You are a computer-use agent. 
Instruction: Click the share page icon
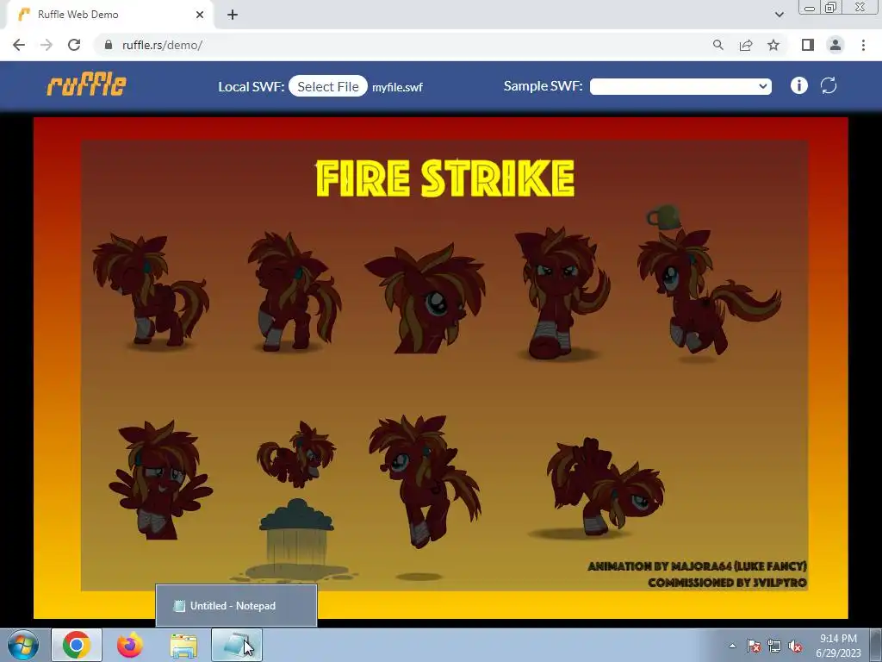[746, 45]
